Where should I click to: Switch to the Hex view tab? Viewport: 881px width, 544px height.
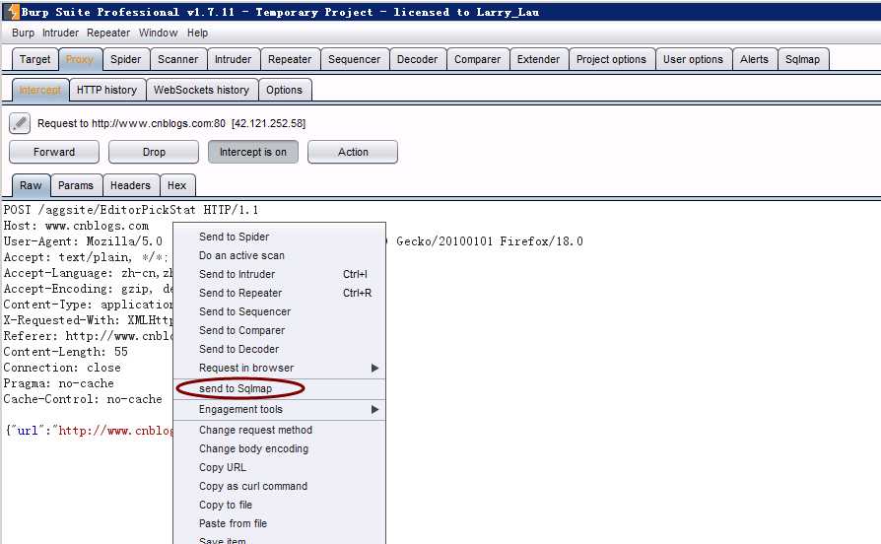coord(177,185)
